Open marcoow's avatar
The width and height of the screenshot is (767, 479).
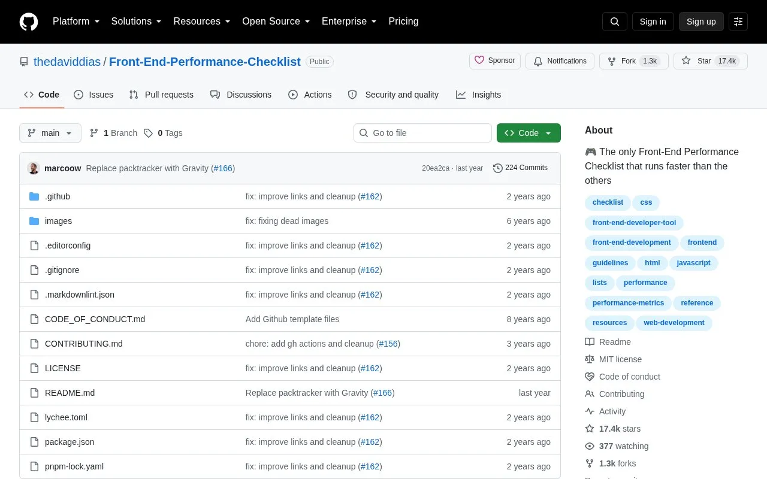pos(34,168)
